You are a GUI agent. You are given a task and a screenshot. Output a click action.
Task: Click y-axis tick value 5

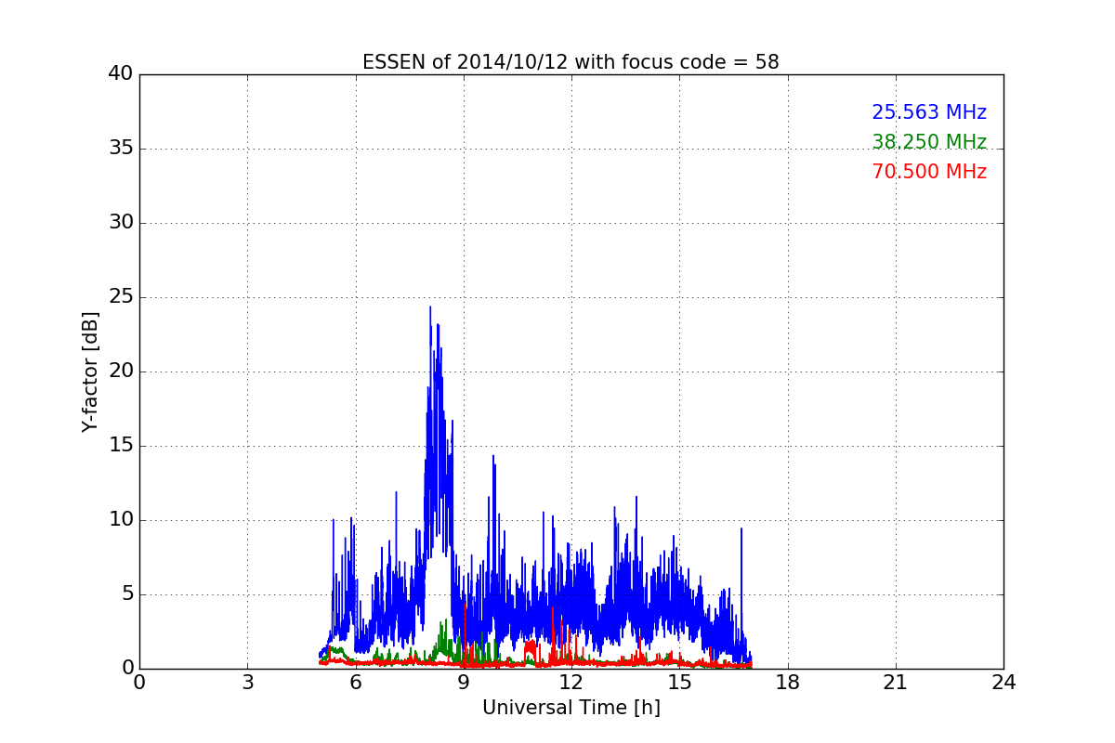click(126, 594)
